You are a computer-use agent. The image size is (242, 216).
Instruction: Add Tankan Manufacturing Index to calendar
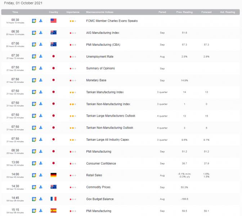tap(34, 92)
